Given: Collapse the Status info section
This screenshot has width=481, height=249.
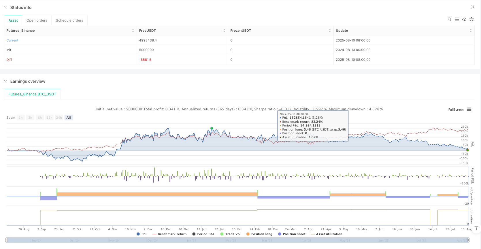Looking at the screenshot, I should 5,7.
